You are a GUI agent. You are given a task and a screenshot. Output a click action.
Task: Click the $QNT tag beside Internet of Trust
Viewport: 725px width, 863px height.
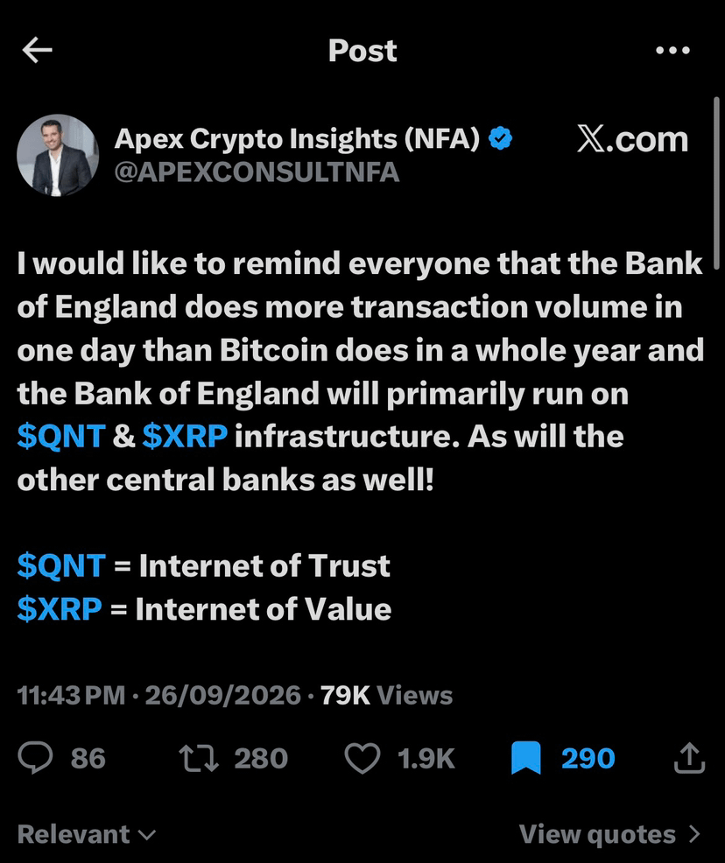click(61, 565)
